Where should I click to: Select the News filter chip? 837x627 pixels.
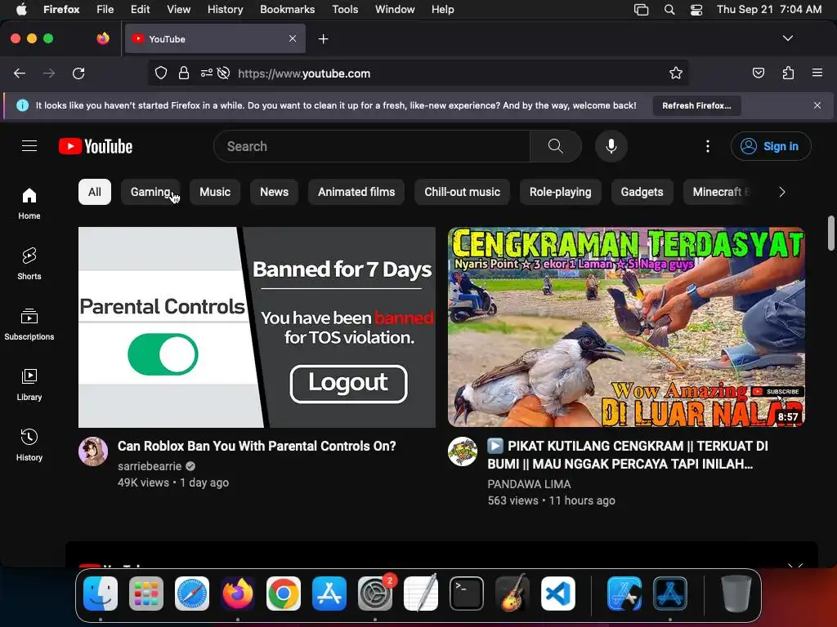(275, 192)
